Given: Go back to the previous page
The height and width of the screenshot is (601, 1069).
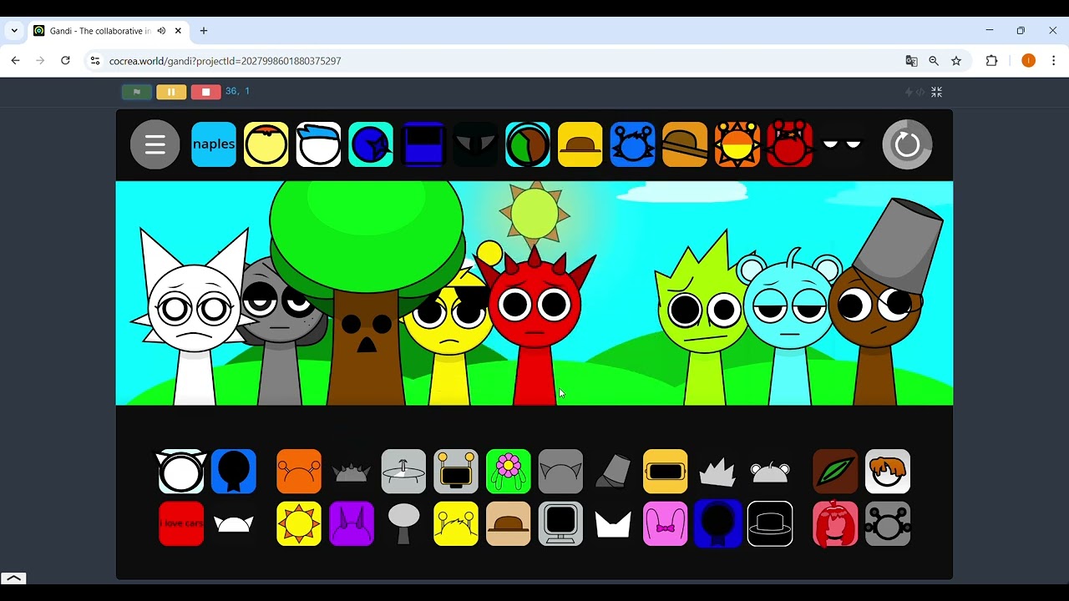Looking at the screenshot, I should pos(15,61).
